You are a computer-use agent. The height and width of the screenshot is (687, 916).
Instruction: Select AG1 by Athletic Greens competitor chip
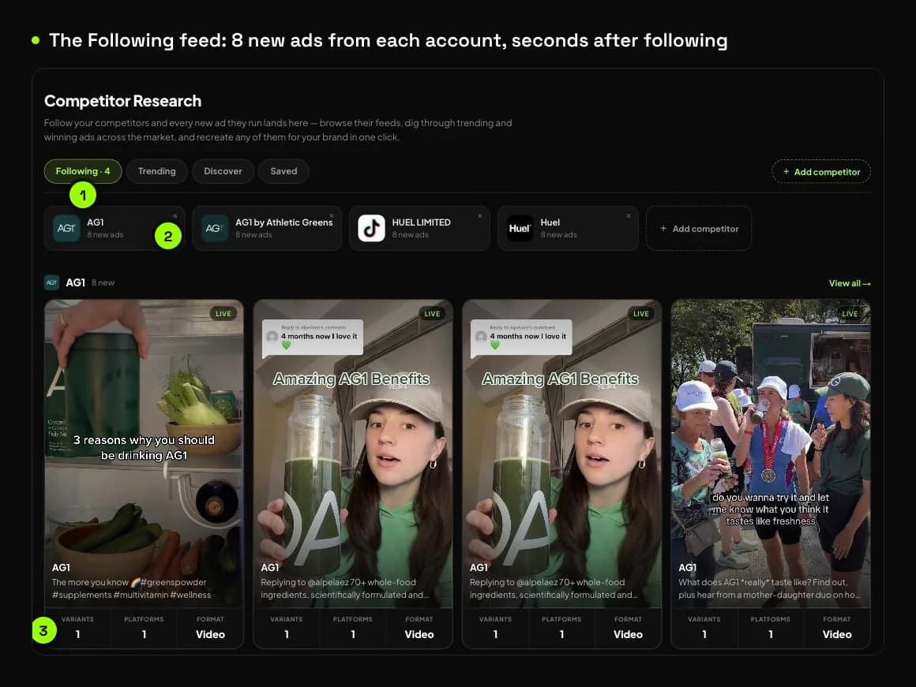[267, 228]
